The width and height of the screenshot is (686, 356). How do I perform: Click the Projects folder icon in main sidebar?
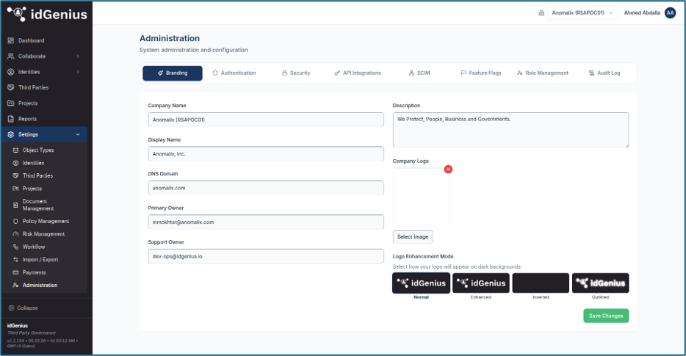11,103
